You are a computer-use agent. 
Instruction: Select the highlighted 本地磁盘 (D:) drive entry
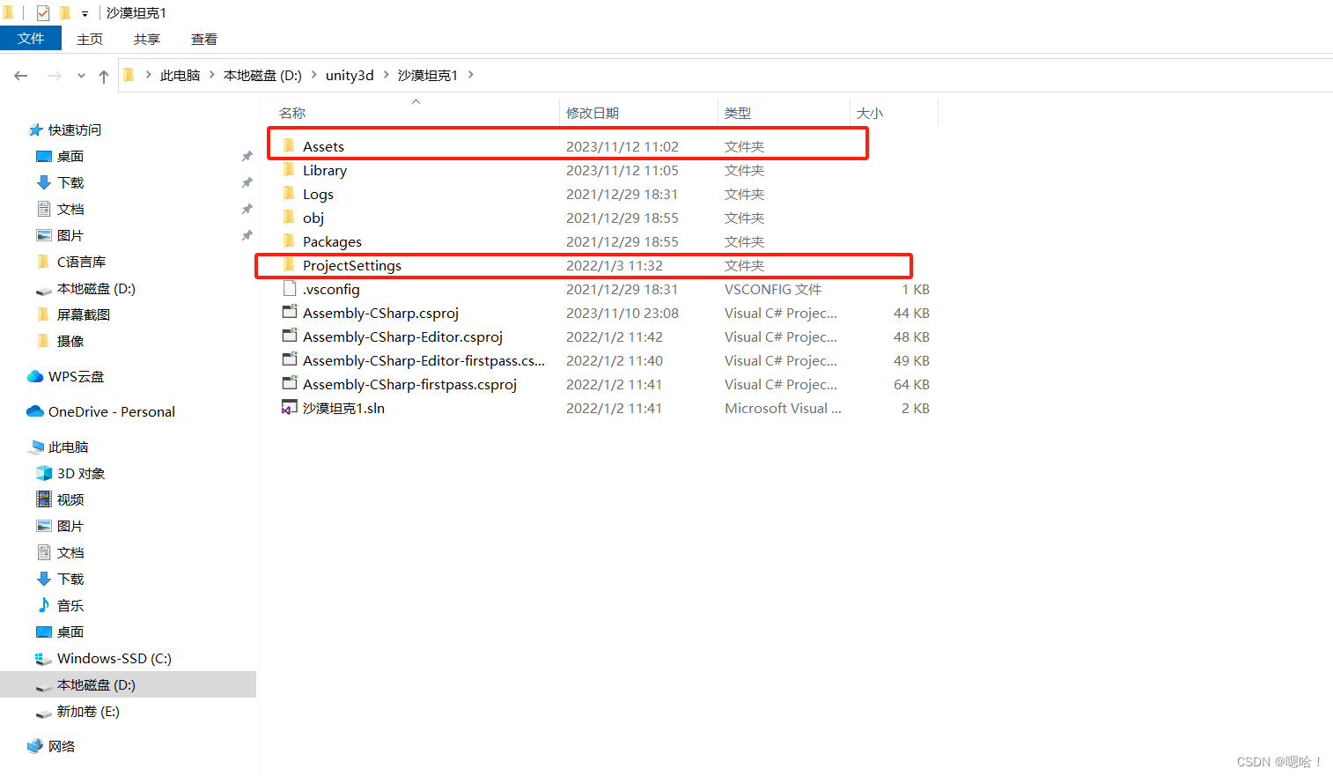coord(128,684)
